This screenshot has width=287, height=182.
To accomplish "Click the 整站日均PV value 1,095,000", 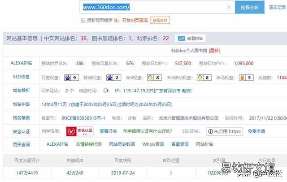I will coord(244,64).
